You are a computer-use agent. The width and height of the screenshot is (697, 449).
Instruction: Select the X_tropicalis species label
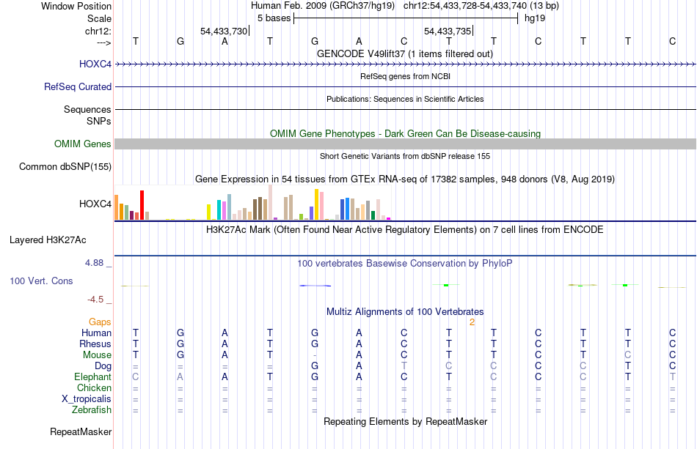pyautogui.click(x=87, y=399)
